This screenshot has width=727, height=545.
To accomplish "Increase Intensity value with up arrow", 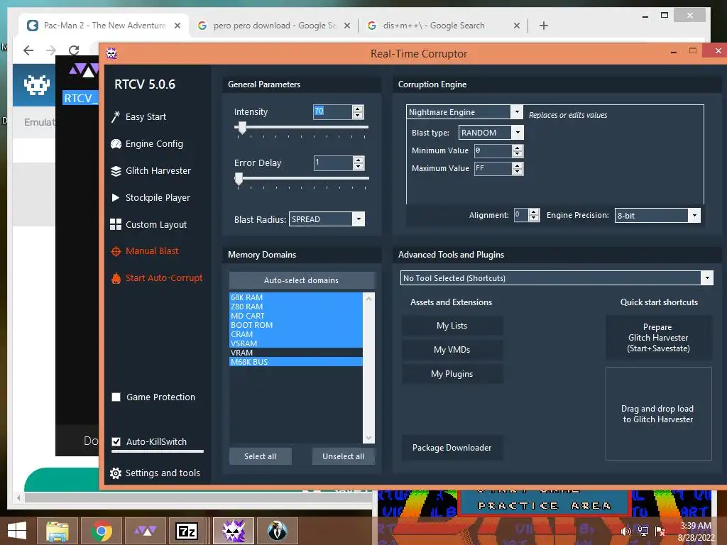I will (358, 109).
